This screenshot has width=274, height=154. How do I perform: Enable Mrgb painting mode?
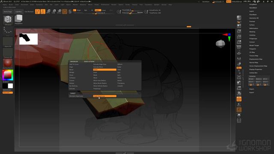79,10
